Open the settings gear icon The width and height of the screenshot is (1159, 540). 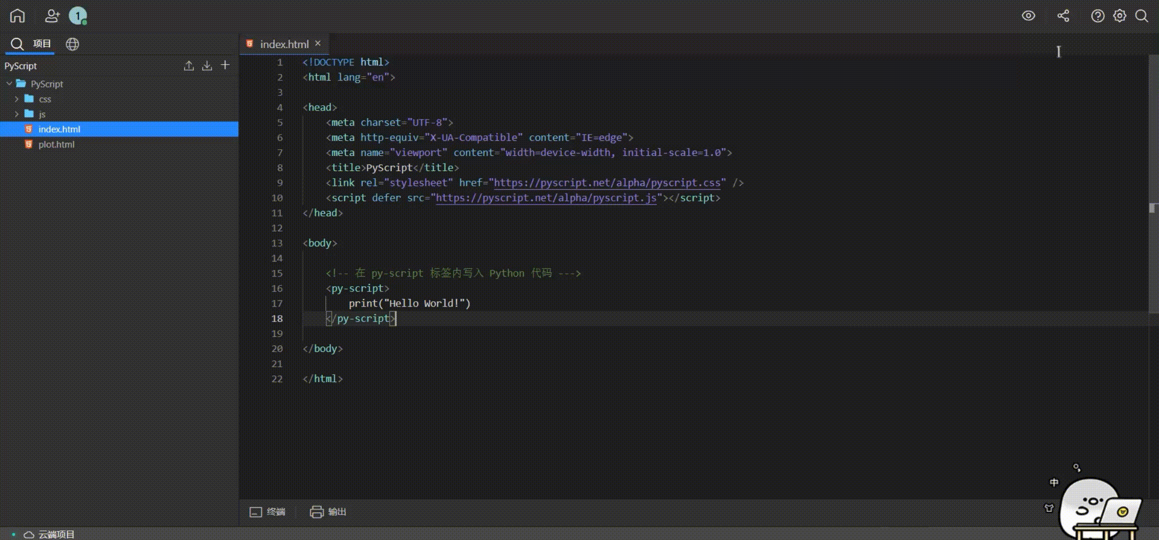pos(1119,16)
